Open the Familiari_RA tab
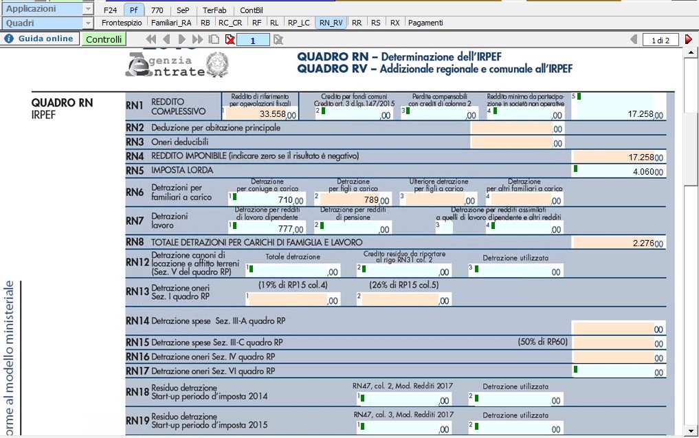Viewport: 699px width, 438px height. coord(171,23)
